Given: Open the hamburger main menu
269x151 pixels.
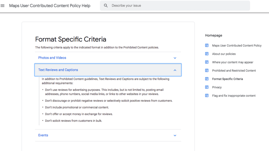Looking at the screenshot, I should (x=3, y=6).
